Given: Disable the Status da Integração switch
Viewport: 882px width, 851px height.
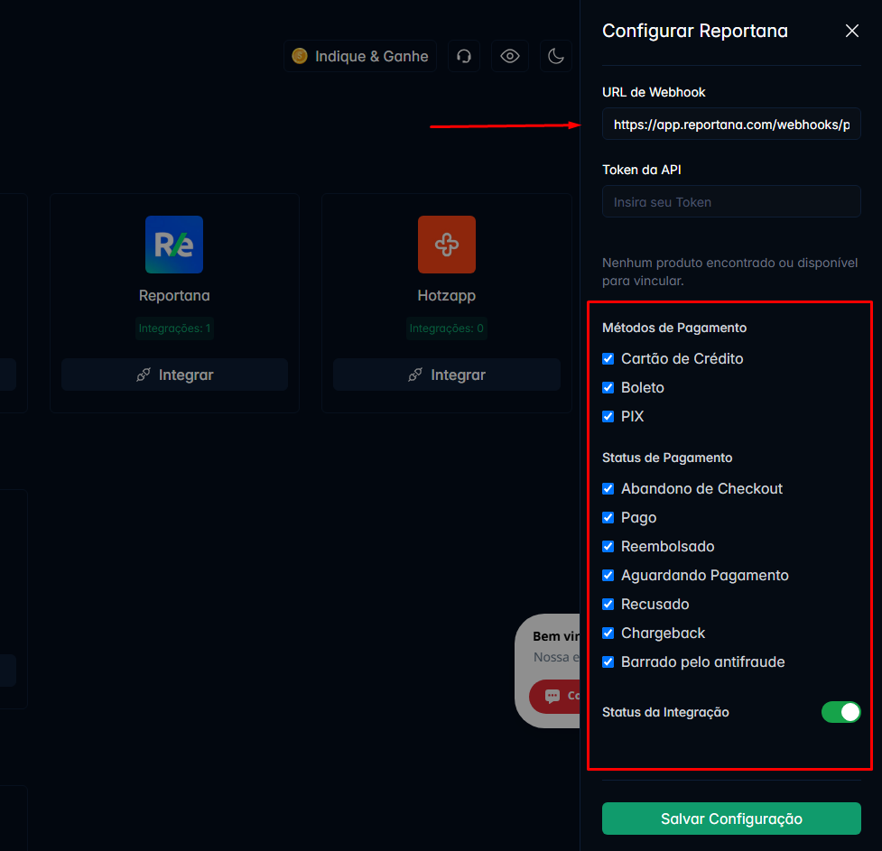Looking at the screenshot, I should point(841,712).
